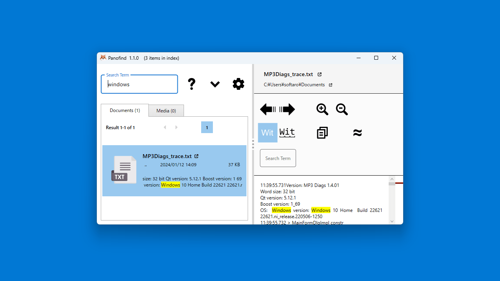Open settings with the gear icon
Viewport: 500px width, 281px height.
point(238,84)
